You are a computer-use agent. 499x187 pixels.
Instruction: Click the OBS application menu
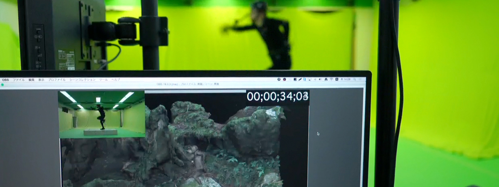[5, 79]
